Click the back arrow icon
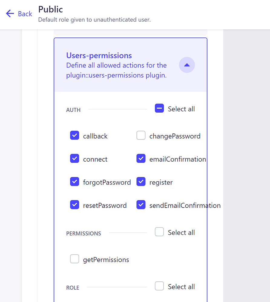 [10, 14]
